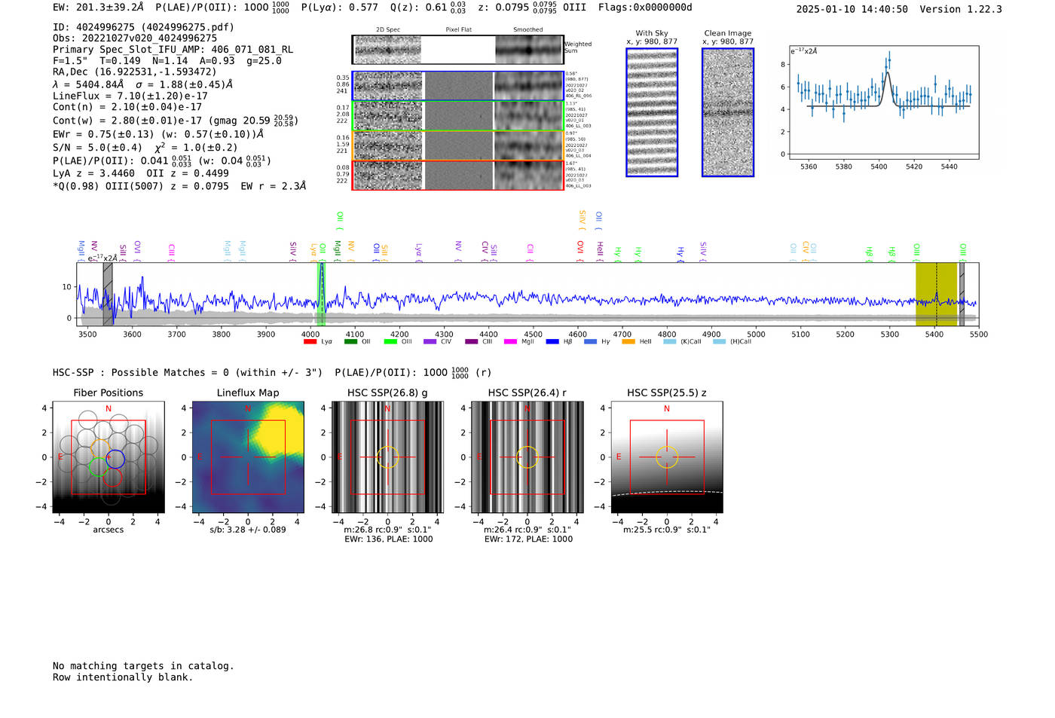Click the 'EW: 201.3±39.2Å' header value
Screen dimensions: 1055x718
(98, 8)
